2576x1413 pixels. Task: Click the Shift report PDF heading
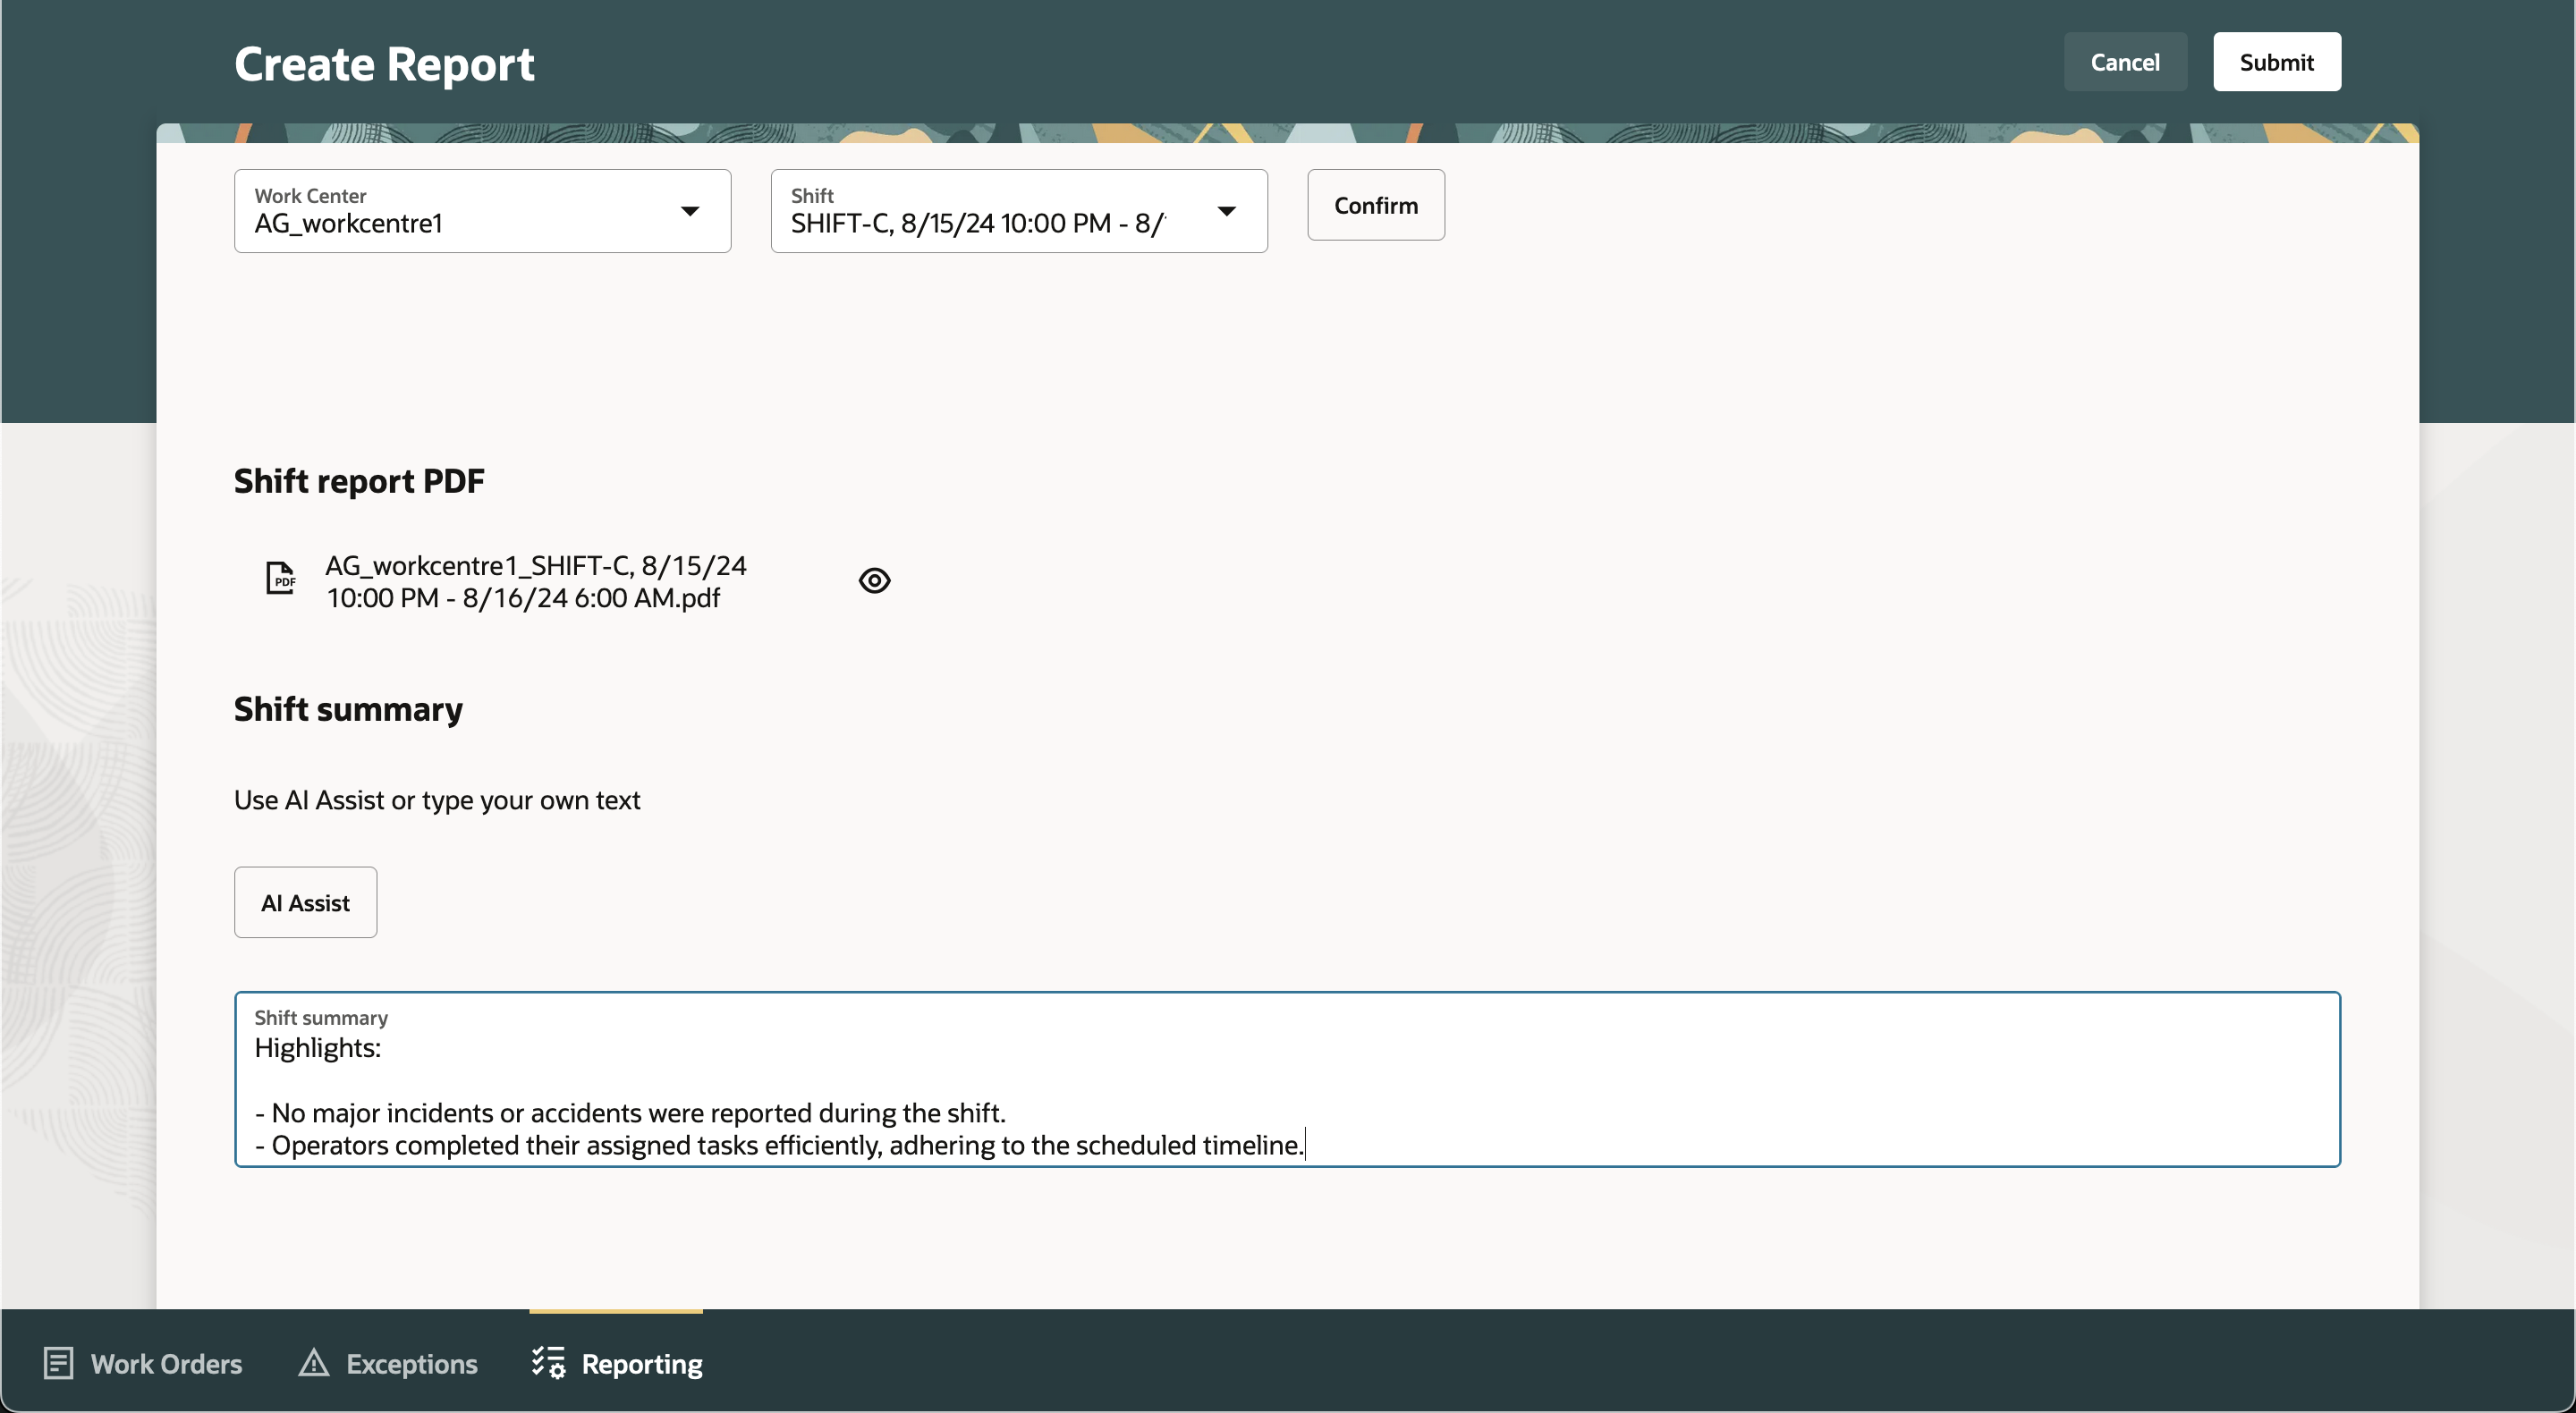[359, 481]
